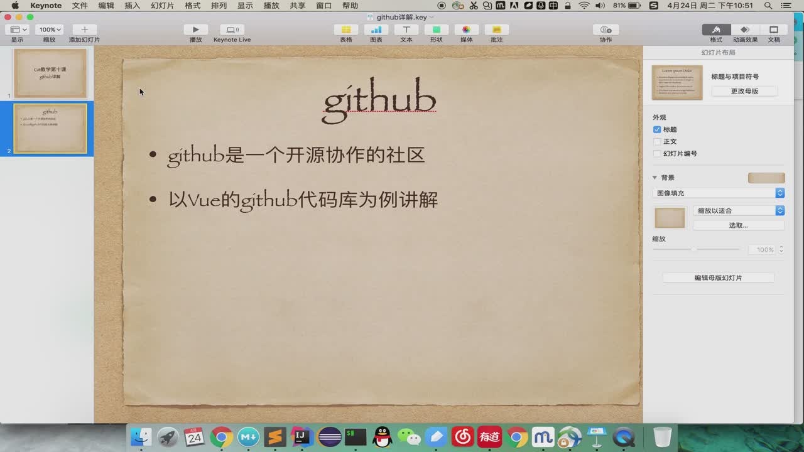Open Eclipse icon in Dock
Screen dimensions: 804x452
(329, 437)
